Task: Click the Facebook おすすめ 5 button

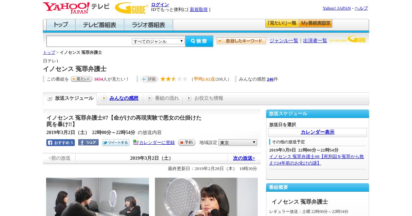Action: pos(60,143)
